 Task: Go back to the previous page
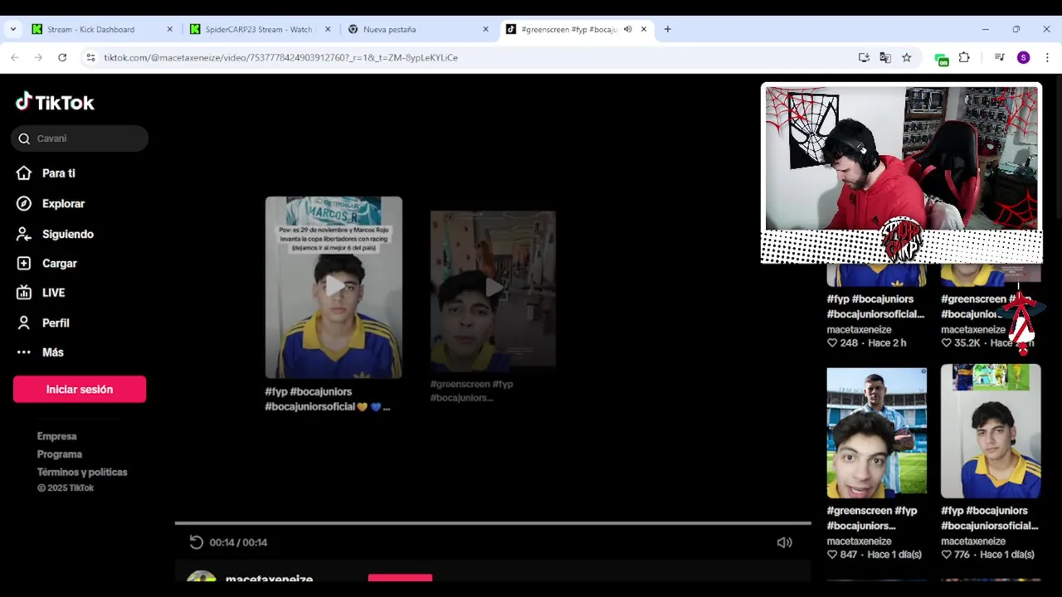14,57
